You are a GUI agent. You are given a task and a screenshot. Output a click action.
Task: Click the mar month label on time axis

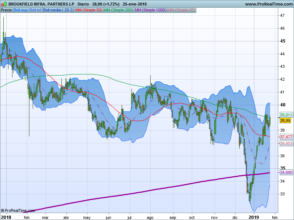(x=45, y=217)
